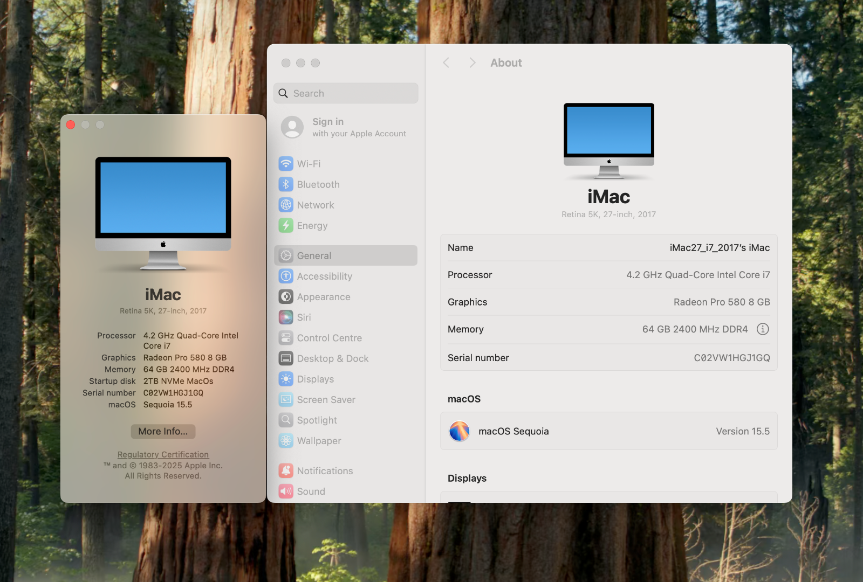Open the Regulatory Certification link
The image size is (863, 582).
coord(163,454)
